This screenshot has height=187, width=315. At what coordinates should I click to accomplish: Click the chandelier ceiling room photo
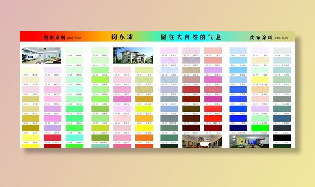202,141
